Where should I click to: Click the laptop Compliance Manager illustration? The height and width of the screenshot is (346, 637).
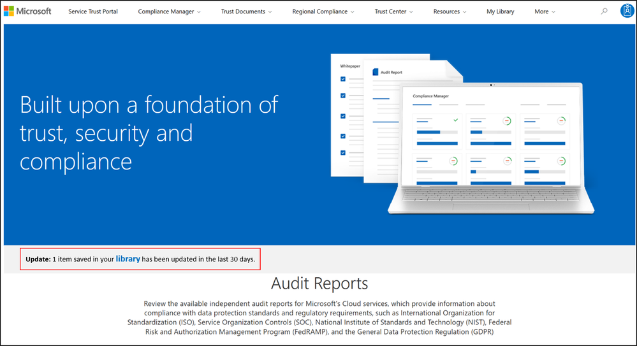(x=491, y=148)
